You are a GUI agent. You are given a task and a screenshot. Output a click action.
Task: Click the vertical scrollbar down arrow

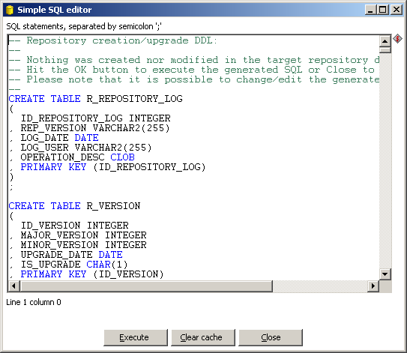point(385,274)
